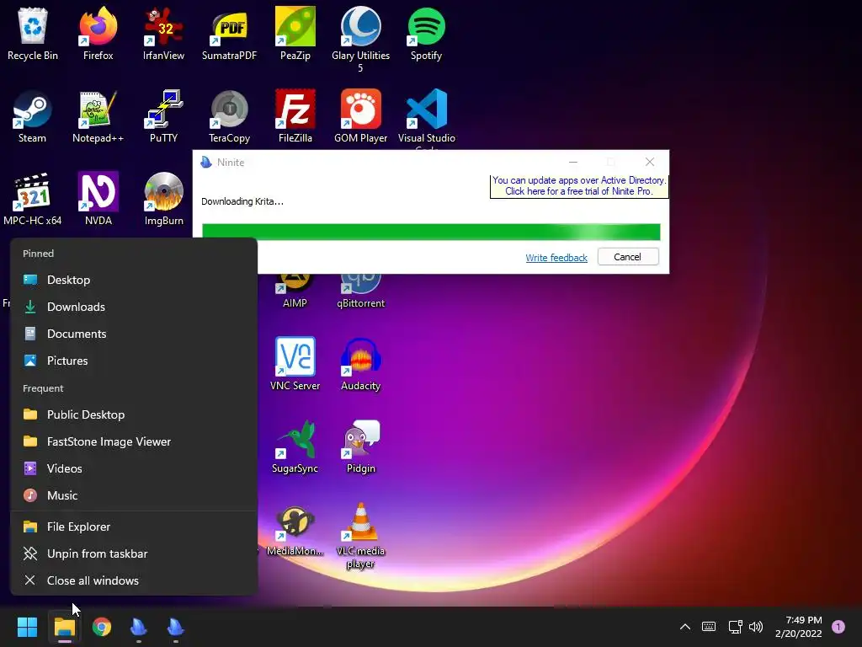Open pinned Documents in jump list

(x=134, y=334)
